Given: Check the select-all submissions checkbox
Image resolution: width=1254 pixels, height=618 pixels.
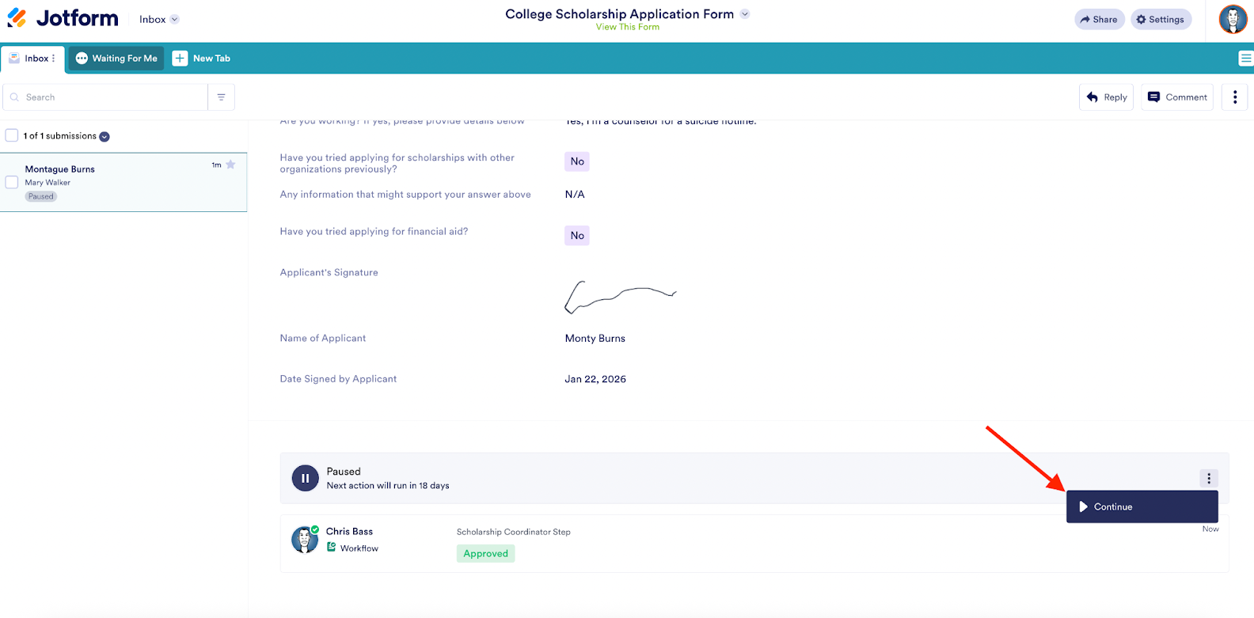Looking at the screenshot, I should (x=12, y=135).
